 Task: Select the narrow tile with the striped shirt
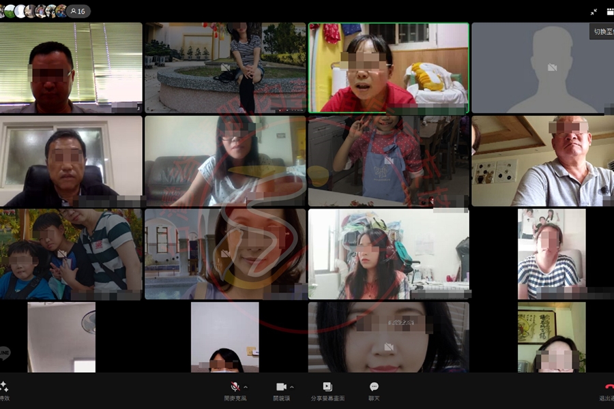(552, 254)
